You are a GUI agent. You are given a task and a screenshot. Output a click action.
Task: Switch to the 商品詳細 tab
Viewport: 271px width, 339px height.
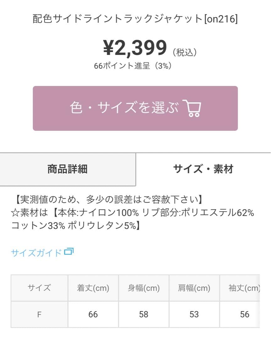pos(68,169)
